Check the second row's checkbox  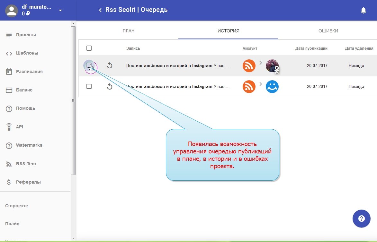(89, 86)
